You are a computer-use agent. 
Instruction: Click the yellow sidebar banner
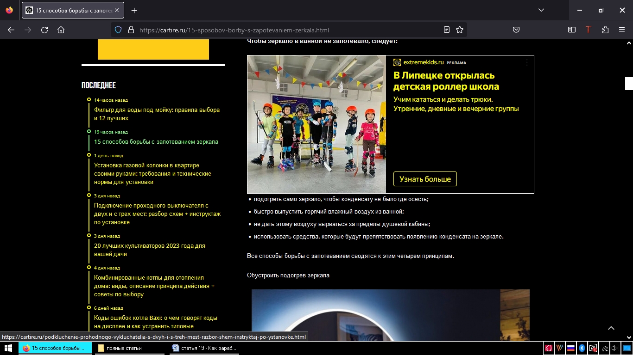click(x=153, y=49)
